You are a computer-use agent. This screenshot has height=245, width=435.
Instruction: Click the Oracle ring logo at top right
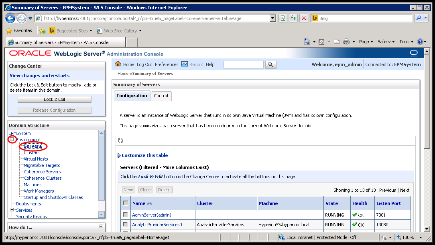414,52
